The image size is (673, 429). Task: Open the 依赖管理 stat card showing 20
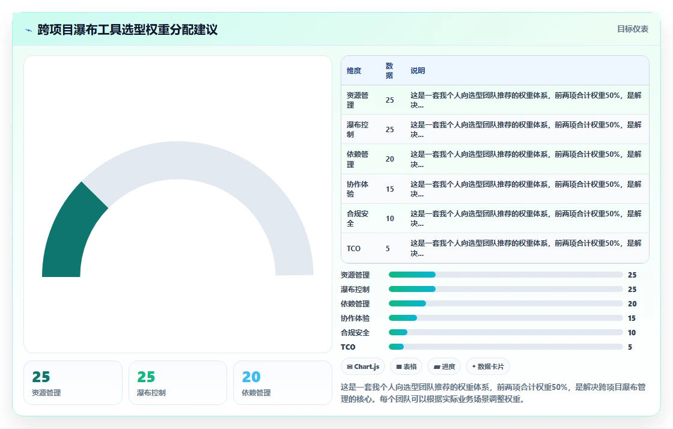(282, 383)
